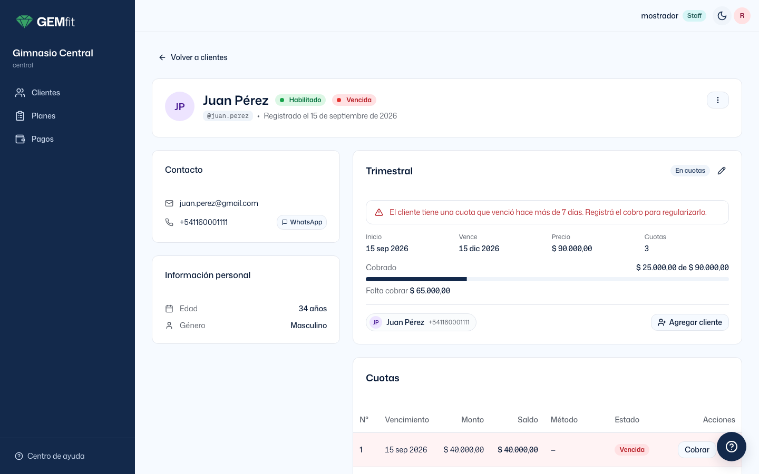Click the mostrador username in the header
The image size is (759, 474).
click(659, 16)
